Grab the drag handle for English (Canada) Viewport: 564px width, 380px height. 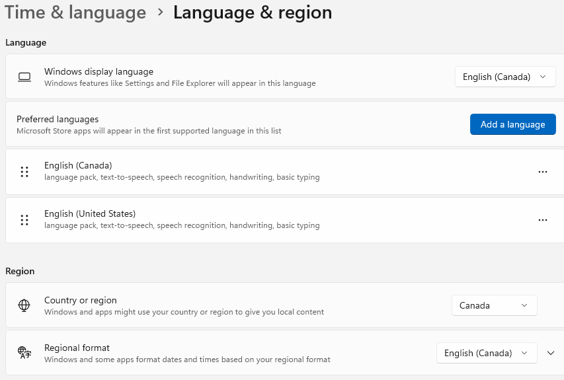[24, 172]
